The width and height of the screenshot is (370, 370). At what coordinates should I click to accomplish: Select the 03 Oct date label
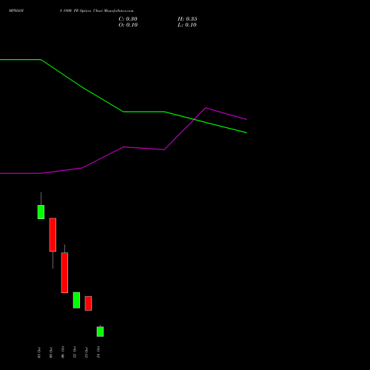[51, 352]
